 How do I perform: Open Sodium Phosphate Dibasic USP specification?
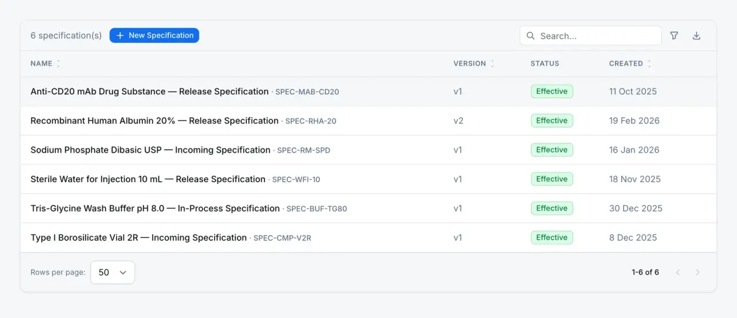pyautogui.click(x=150, y=150)
